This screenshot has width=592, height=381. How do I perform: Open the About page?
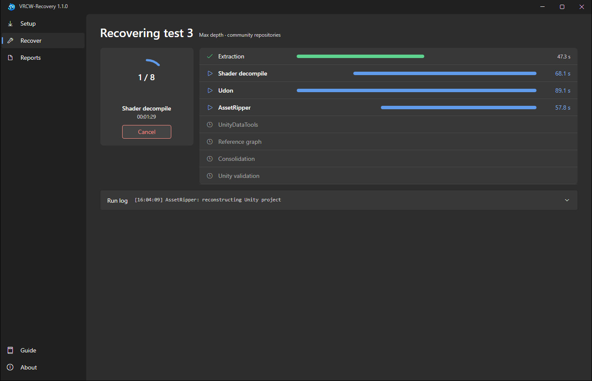coord(43,367)
